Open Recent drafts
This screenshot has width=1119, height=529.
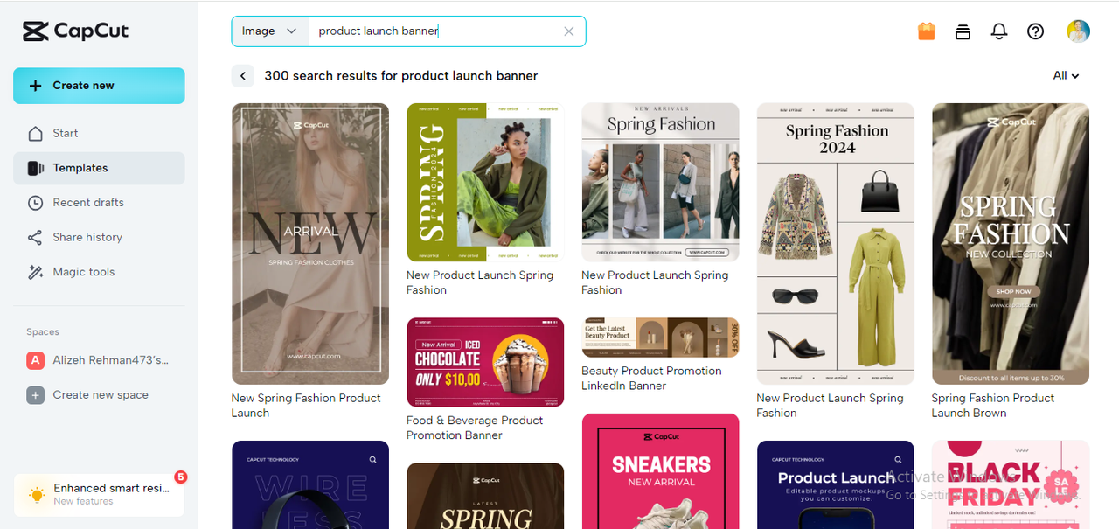pyautogui.click(x=88, y=202)
